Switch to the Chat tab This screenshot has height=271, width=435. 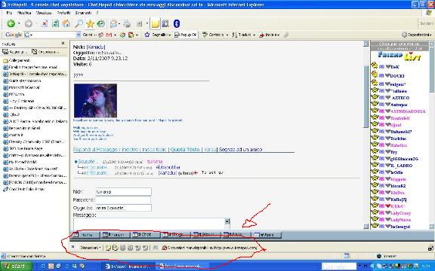coord(146,235)
